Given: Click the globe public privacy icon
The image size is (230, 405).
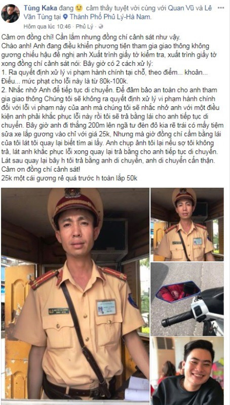Looking at the screenshot, I should coord(101,26).
